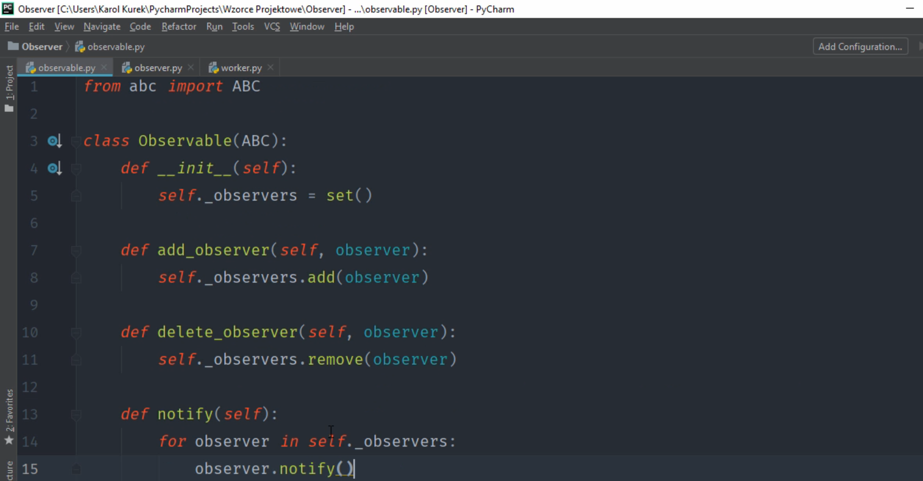Image resolution: width=923 pixels, height=481 pixels.
Task: Collapse the add_observer method fold marker
Action: (76, 250)
